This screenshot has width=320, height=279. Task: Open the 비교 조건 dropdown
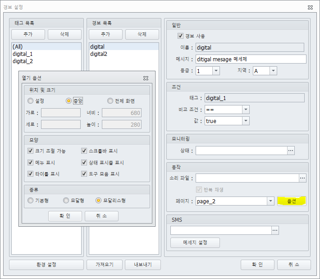click(246, 110)
